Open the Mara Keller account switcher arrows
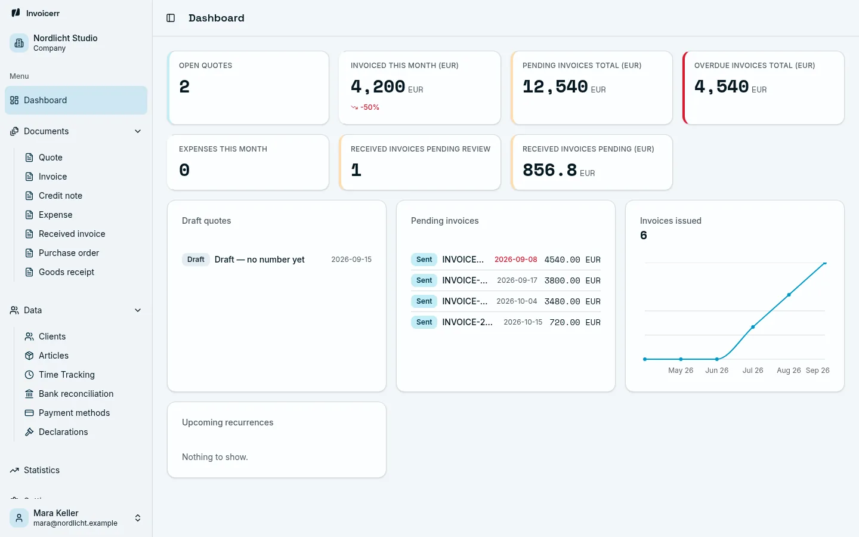Image resolution: width=859 pixels, height=537 pixels. [138, 518]
